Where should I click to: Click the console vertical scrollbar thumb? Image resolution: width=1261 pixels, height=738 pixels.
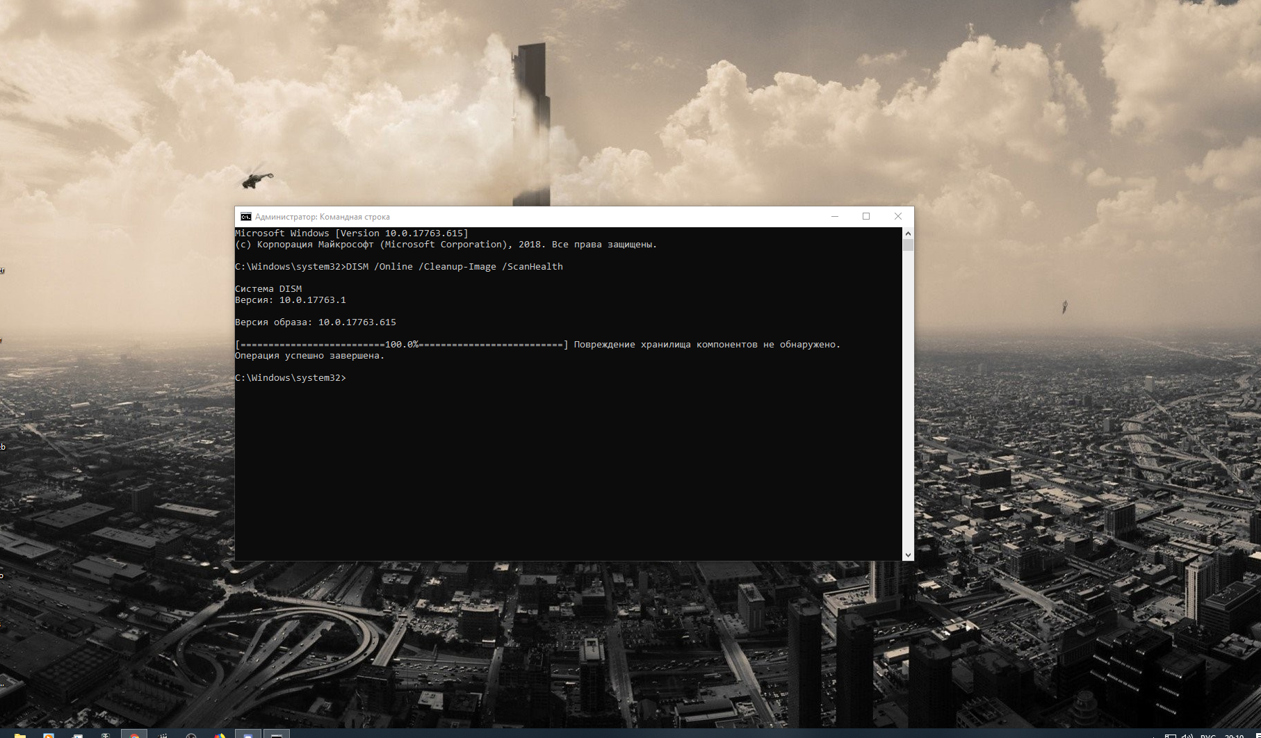pos(908,245)
